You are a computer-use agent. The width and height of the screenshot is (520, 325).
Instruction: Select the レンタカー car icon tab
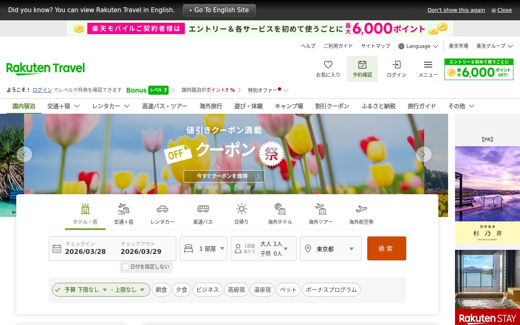pos(162,214)
